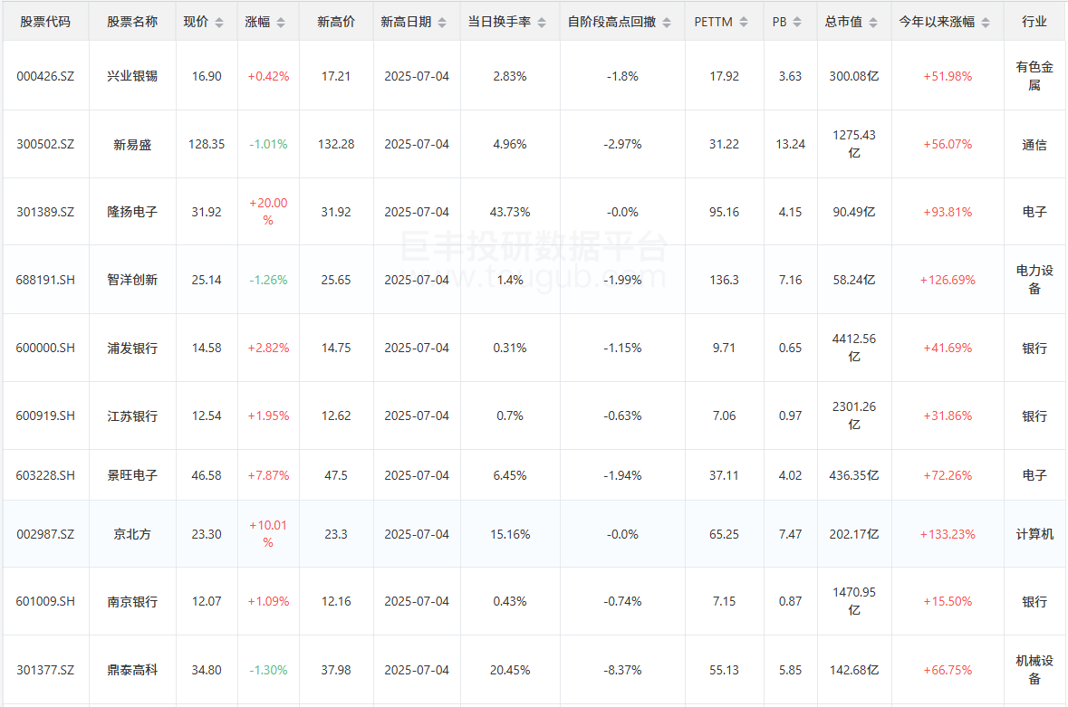This screenshot has height=707, width=1068.
Task: Open stock name 鼎泰高科
Action: 132,670
